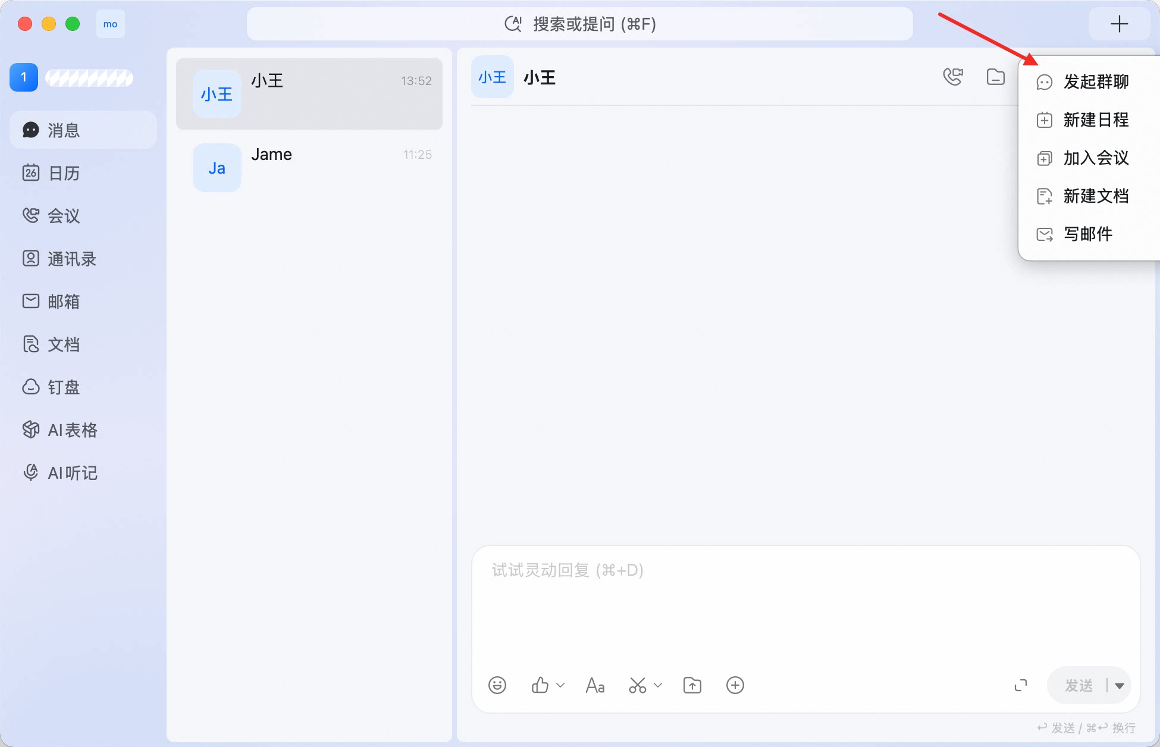Expand the chevron beside the thumbs-up icon
Viewport: 1160px width, 747px height.
tap(560, 685)
